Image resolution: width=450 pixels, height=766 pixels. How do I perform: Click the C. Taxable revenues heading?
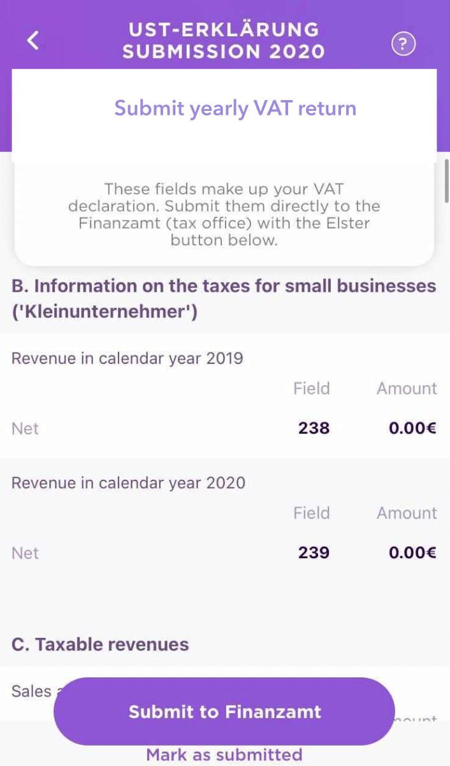100,644
